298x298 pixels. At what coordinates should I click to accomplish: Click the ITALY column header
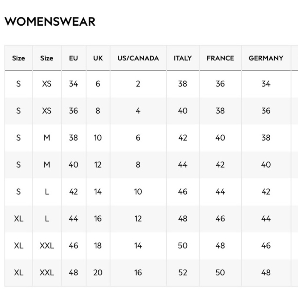(183, 58)
